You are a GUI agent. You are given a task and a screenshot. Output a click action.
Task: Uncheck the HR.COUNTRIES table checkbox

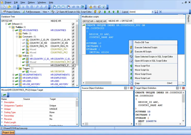(73, 30)
